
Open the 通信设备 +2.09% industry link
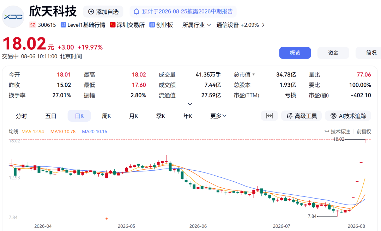pyautogui.click(x=237, y=25)
